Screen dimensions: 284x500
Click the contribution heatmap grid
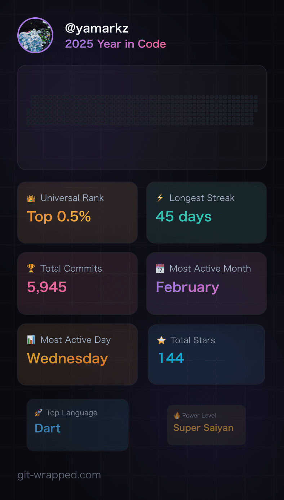[x=142, y=110]
